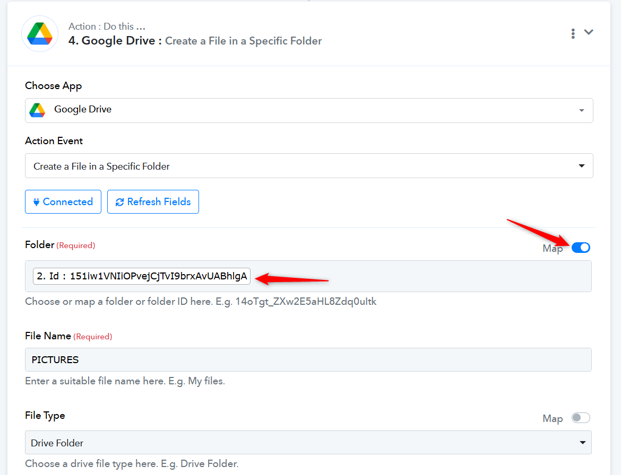This screenshot has width=621, height=475.
Task: Click the Action Event label
Action: [x=54, y=141]
